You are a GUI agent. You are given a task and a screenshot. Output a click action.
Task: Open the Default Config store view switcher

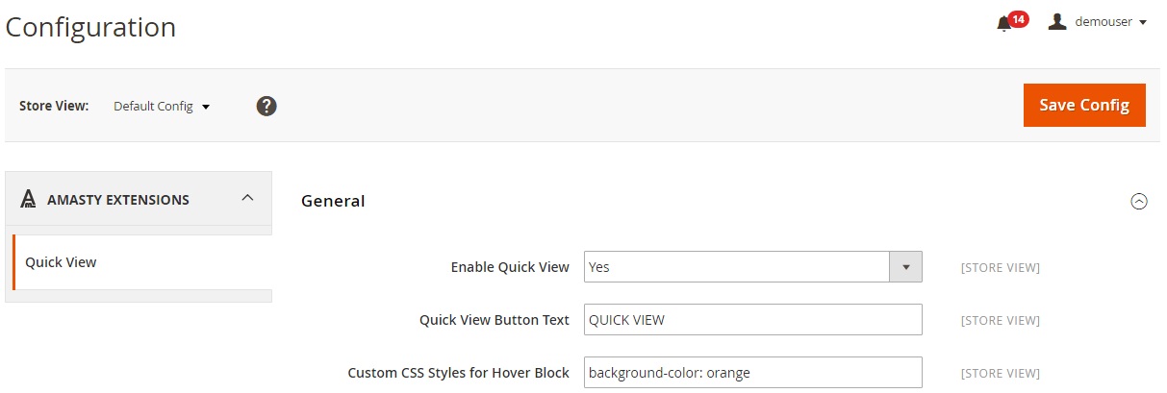pos(162,106)
